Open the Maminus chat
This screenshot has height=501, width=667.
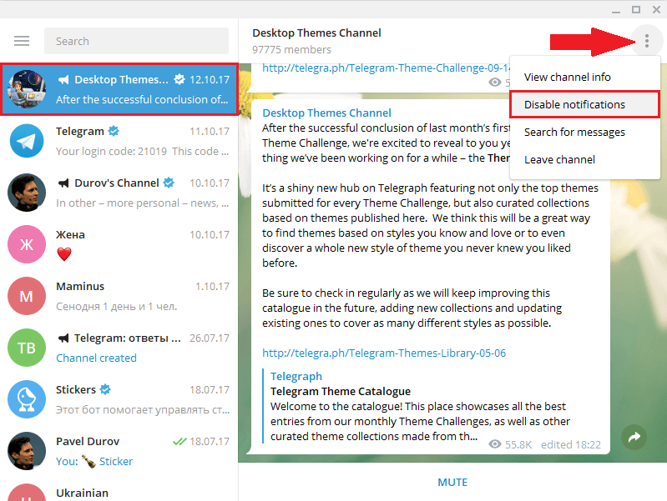[x=119, y=296]
